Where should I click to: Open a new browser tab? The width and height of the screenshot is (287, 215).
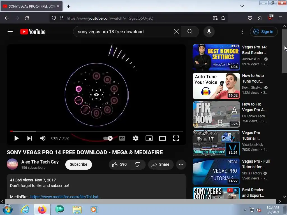[68, 6]
